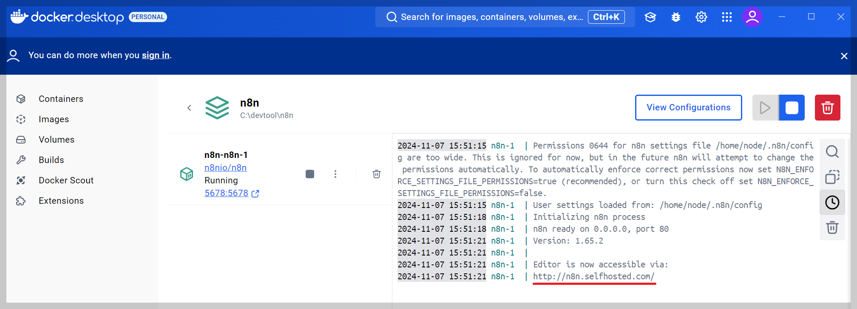
Task: Click 'Editor is now accessible via:' log line
Action: point(601,264)
